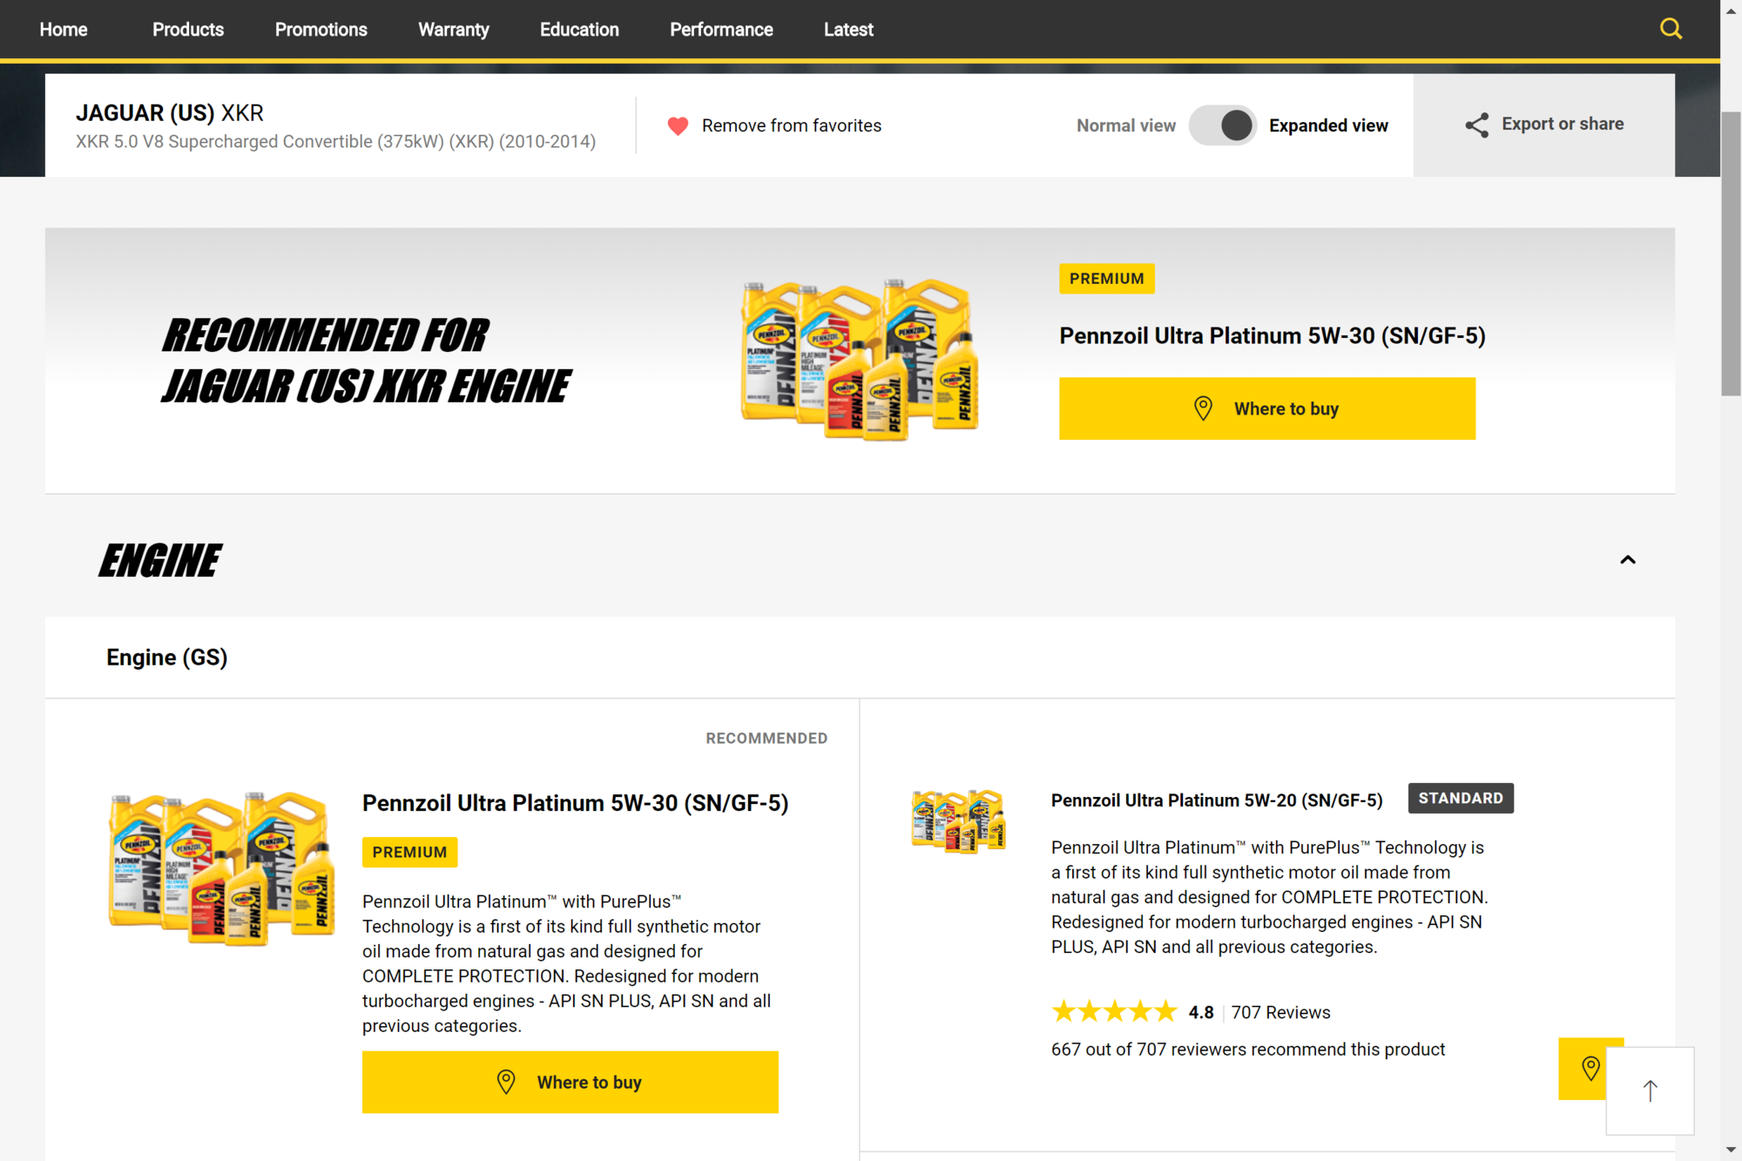Open the Products menu
This screenshot has width=1742, height=1161.
[188, 30]
